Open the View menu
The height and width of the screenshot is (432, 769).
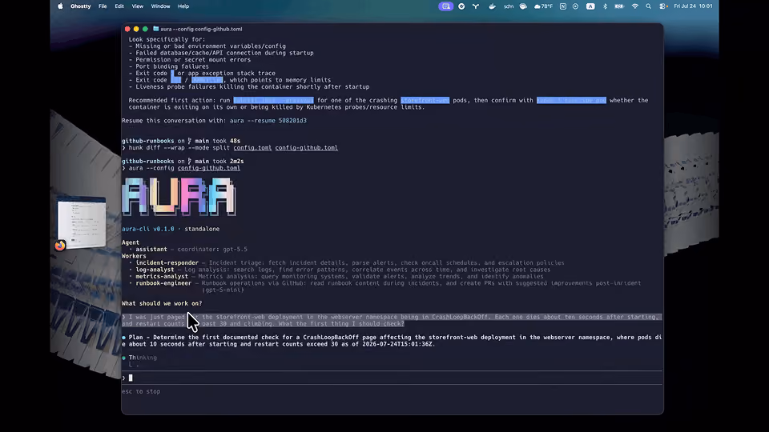(137, 6)
